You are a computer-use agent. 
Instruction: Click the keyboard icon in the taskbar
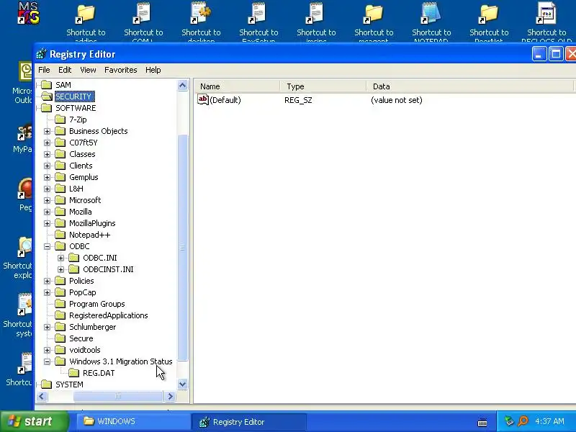(x=482, y=423)
